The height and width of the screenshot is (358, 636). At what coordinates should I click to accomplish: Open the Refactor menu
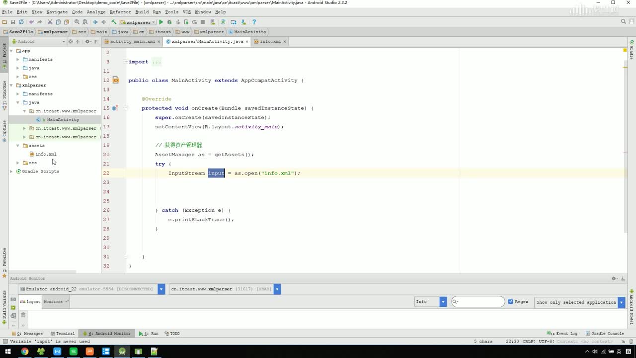[x=120, y=12]
